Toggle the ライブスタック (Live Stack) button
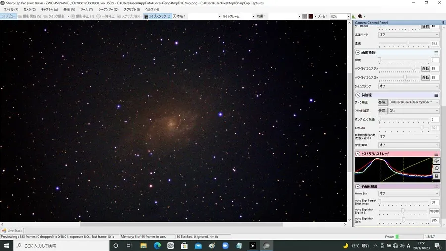The width and height of the screenshot is (446, 251). coord(157,16)
